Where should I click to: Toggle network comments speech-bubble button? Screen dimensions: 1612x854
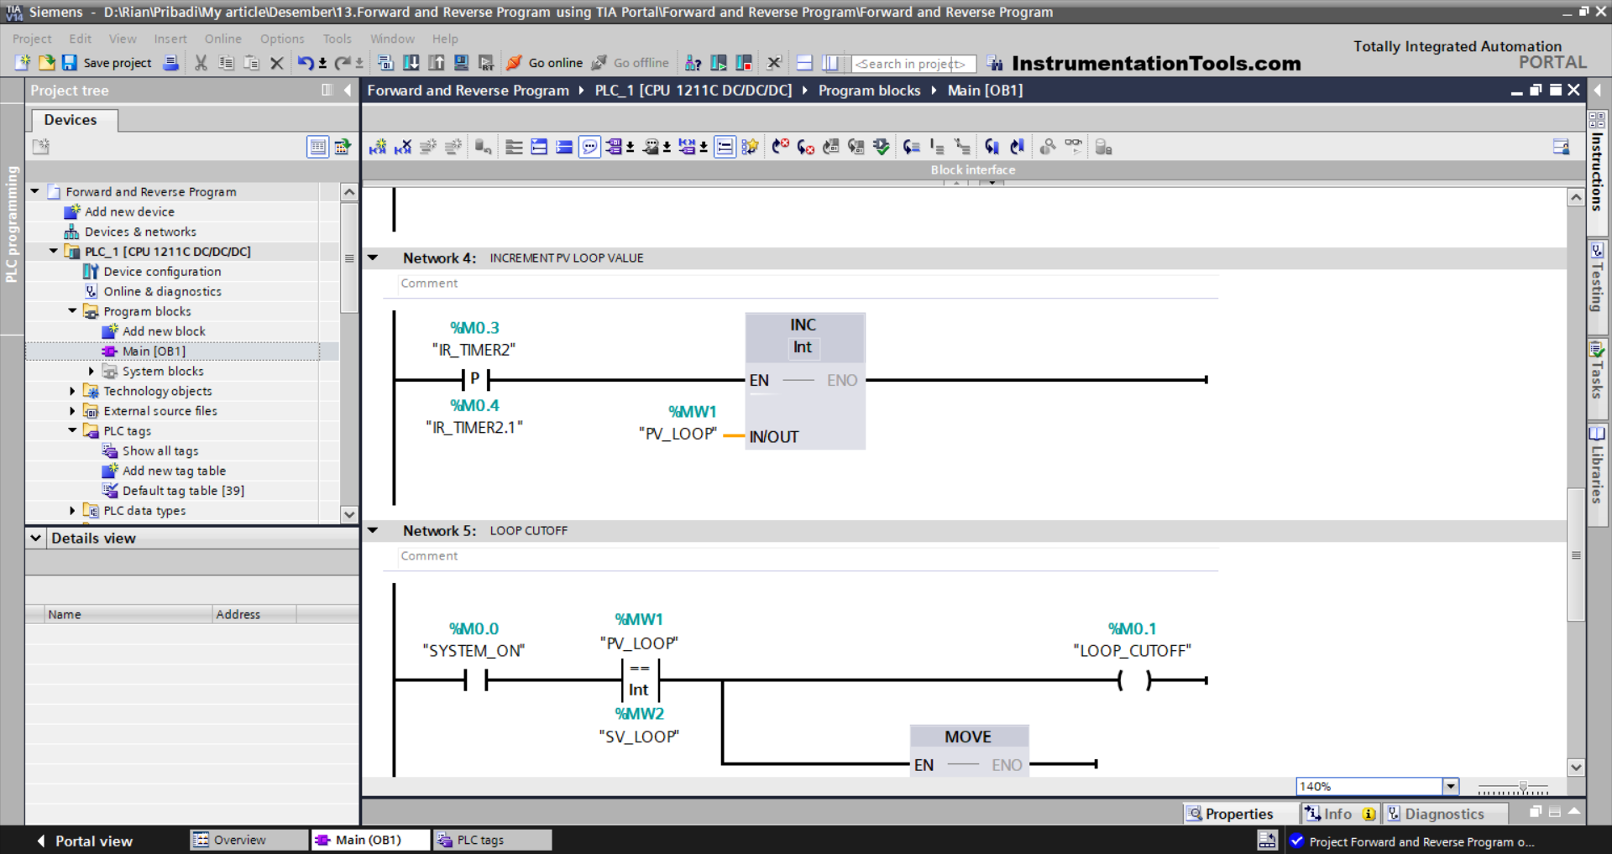pyautogui.click(x=589, y=147)
